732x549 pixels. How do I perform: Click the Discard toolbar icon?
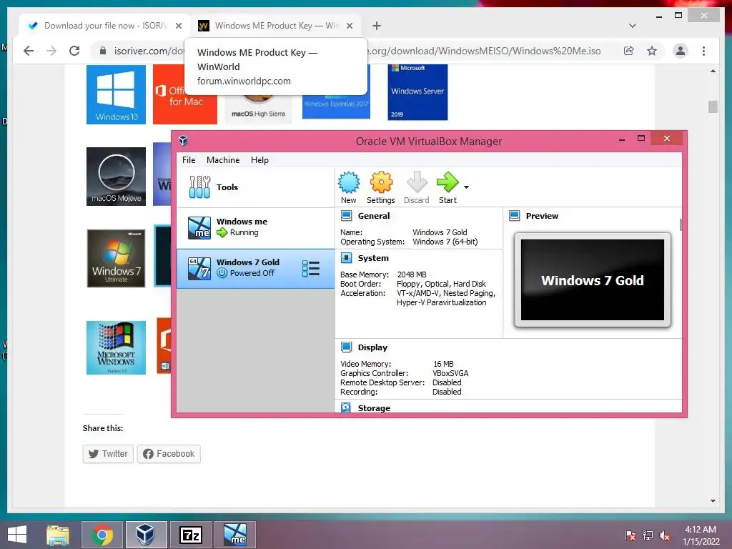(x=417, y=188)
